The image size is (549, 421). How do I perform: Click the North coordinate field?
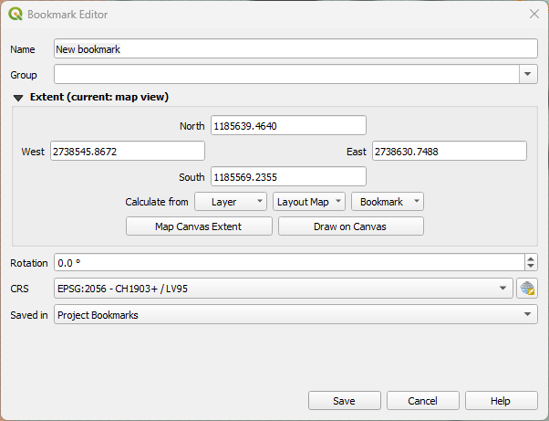coord(288,125)
